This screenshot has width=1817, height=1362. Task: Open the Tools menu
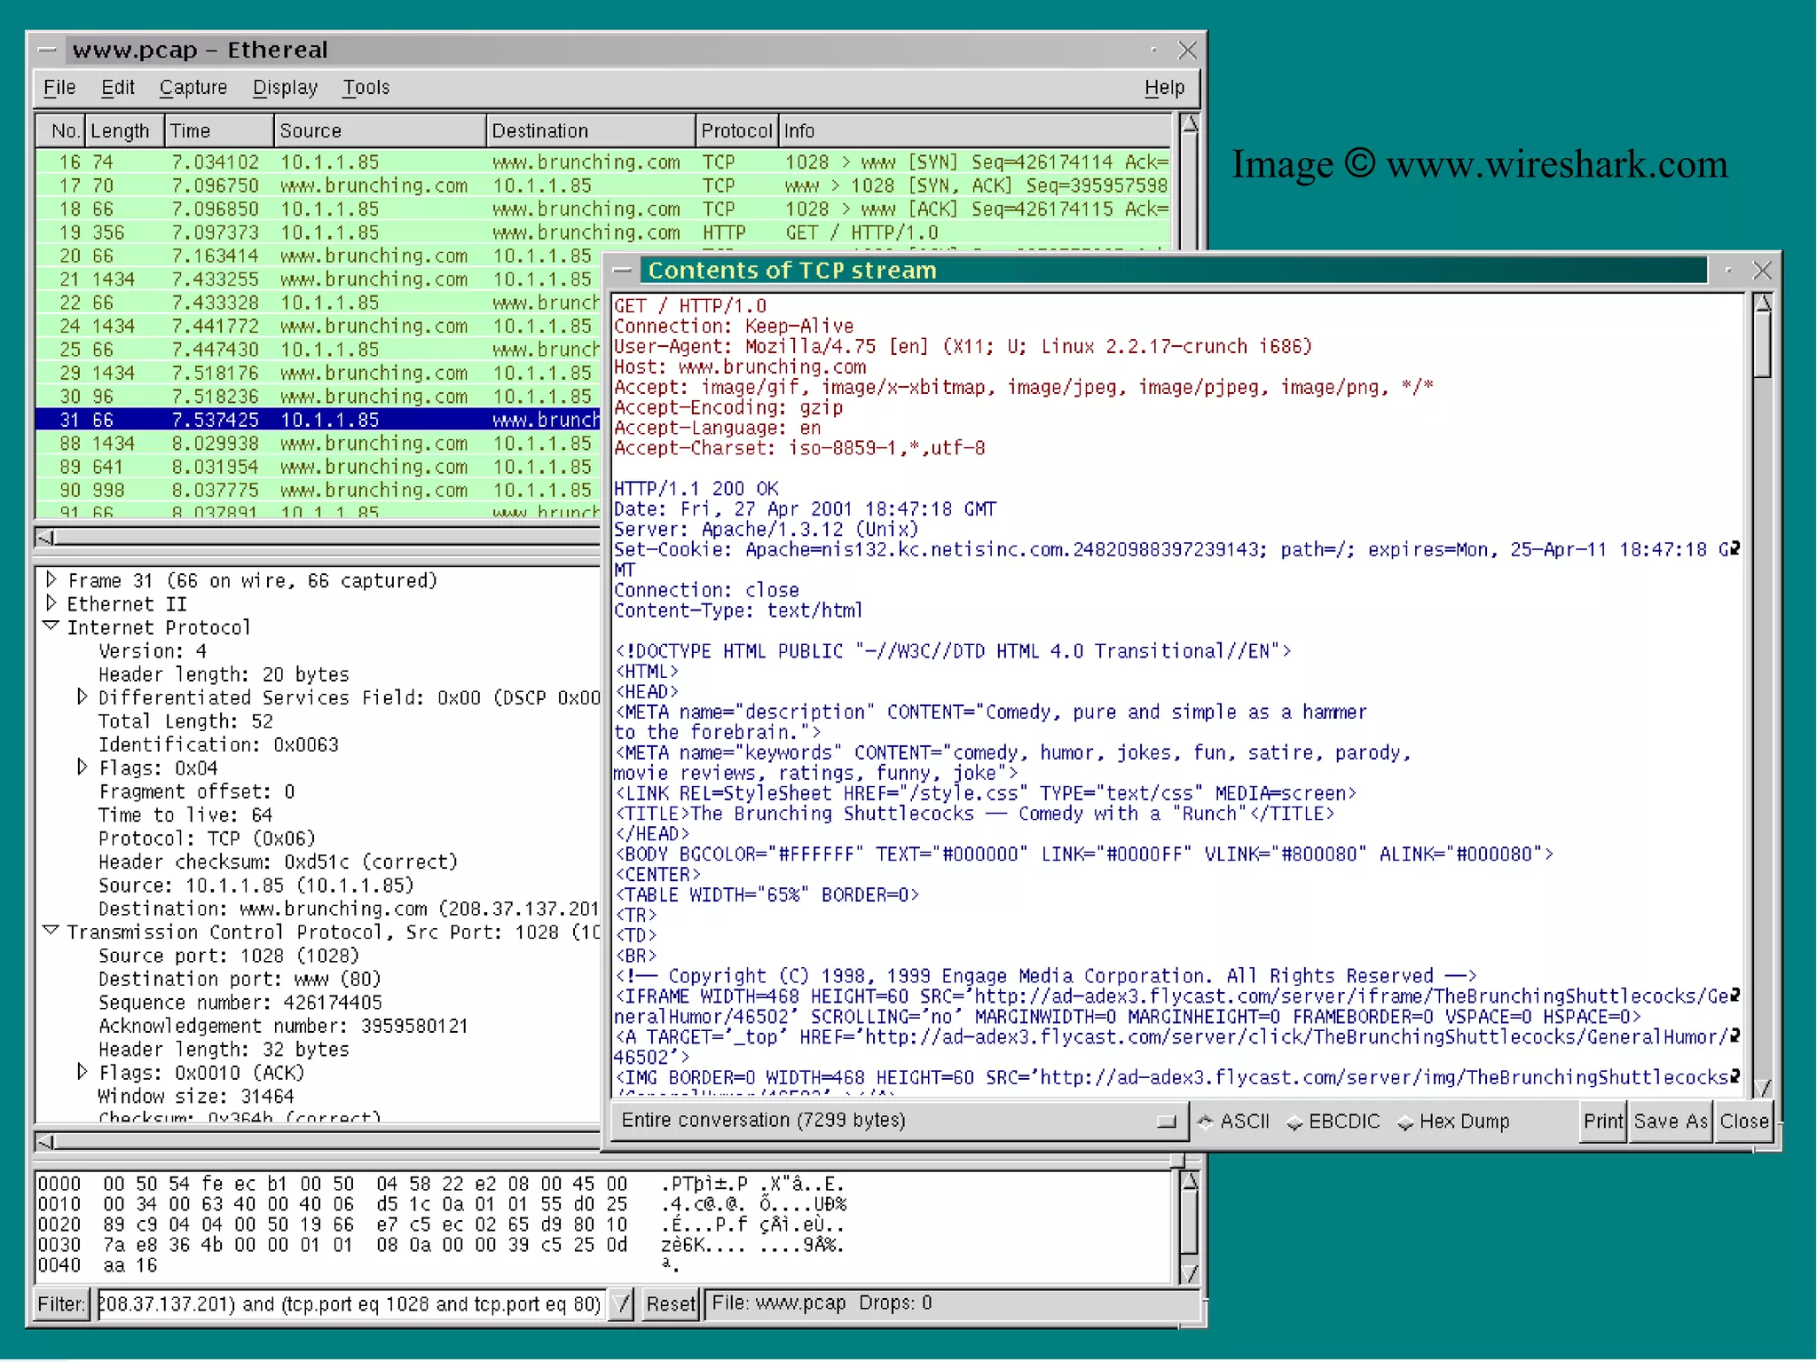click(366, 87)
